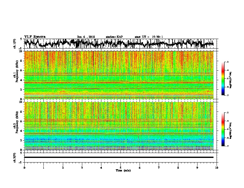The width and height of the screenshot is (244, 188).
Task: Click the time axis tick label "1"
Action: click(x=43, y=168)
